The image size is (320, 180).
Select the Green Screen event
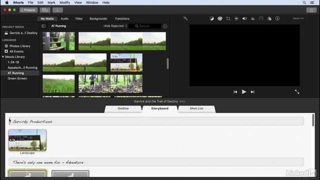[17, 78]
